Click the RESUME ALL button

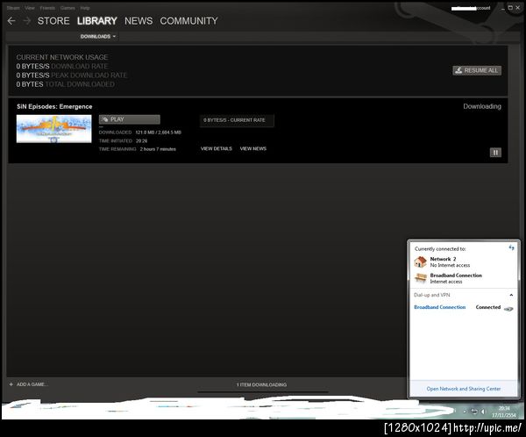click(x=477, y=70)
